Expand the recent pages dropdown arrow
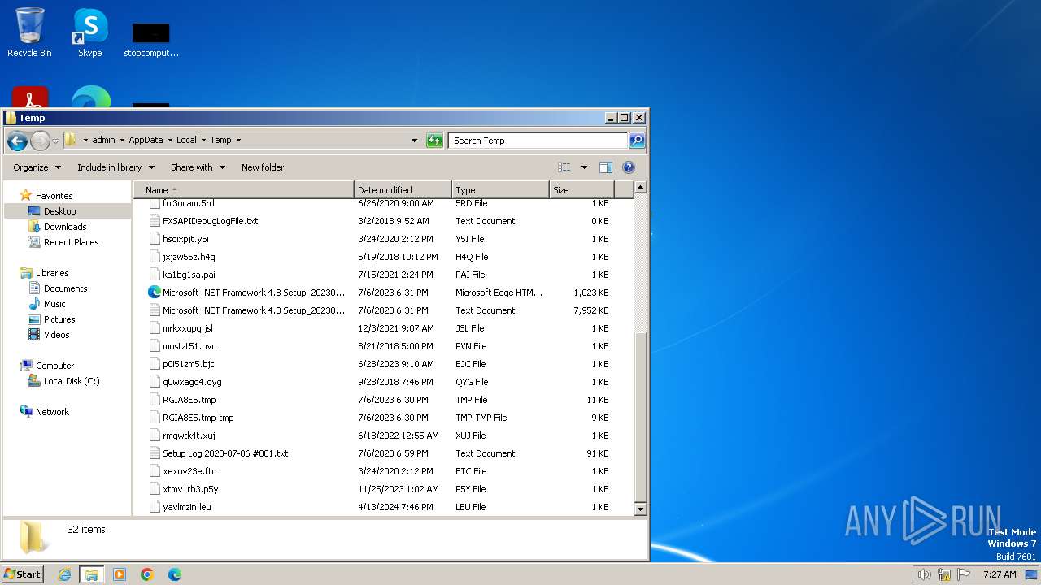The width and height of the screenshot is (1041, 585). [x=55, y=141]
